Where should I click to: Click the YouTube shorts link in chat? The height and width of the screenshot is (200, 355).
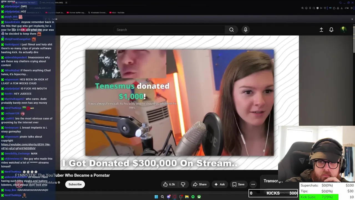click(26, 146)
